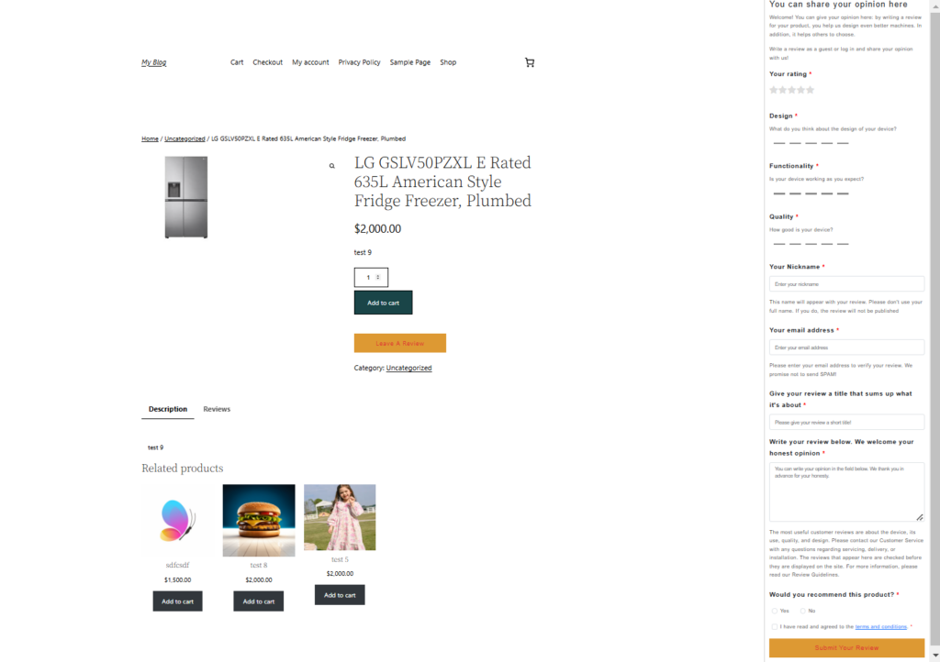Open the burger product thumbnail test 8
The image size is (940, 662).
(x=258, y=520)
